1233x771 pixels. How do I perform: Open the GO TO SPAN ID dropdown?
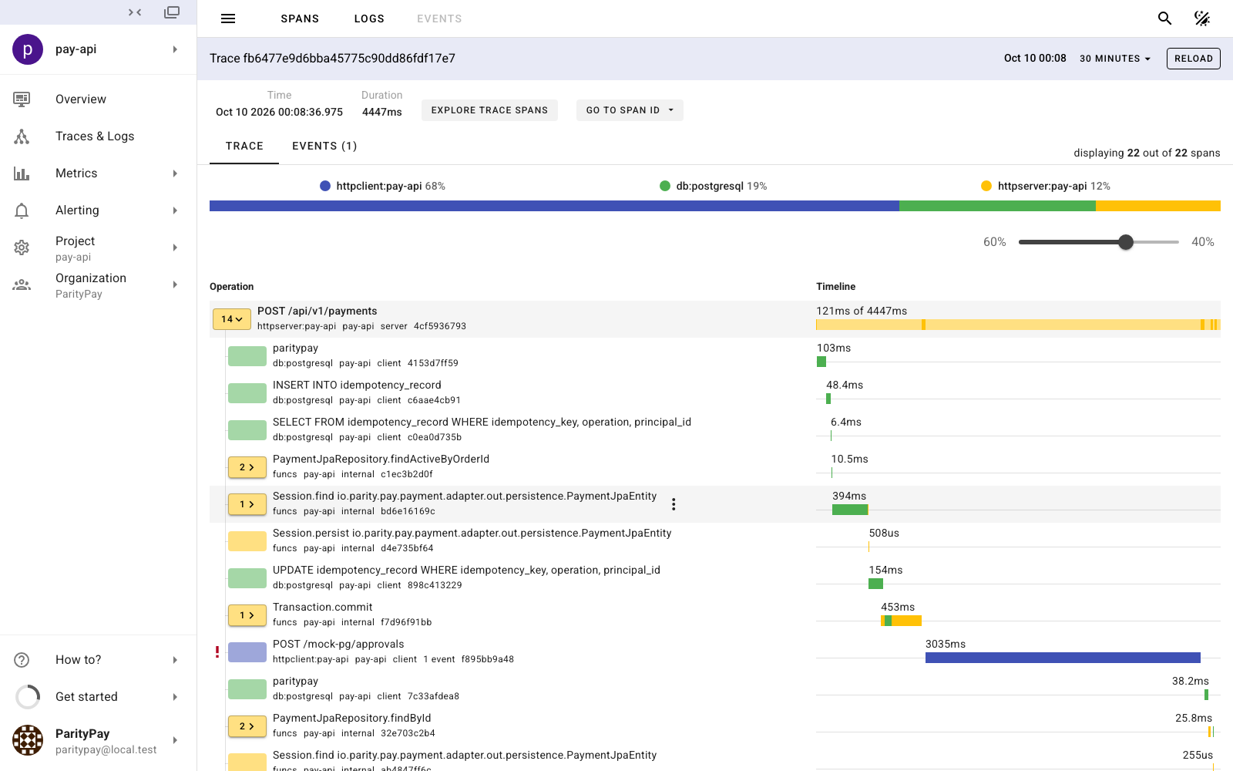coord(630,110)
